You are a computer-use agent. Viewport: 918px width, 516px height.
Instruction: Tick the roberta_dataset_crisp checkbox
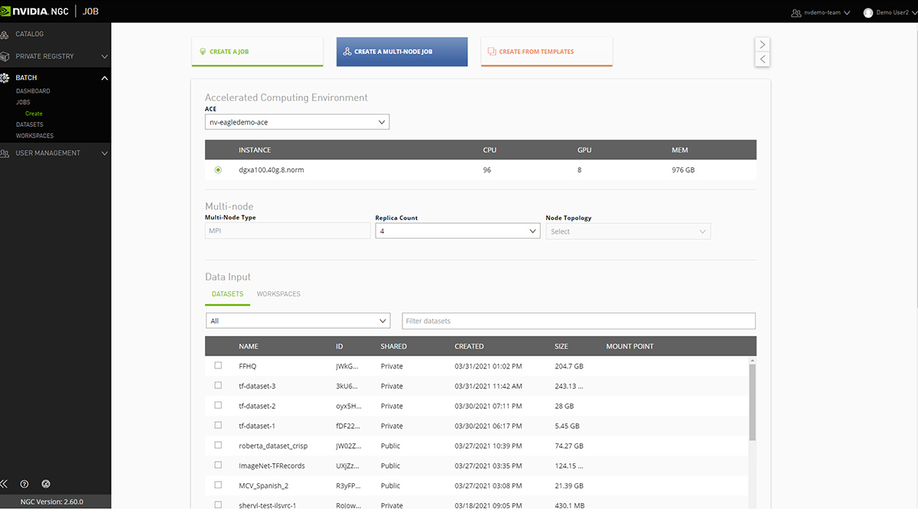click(218, 446)
